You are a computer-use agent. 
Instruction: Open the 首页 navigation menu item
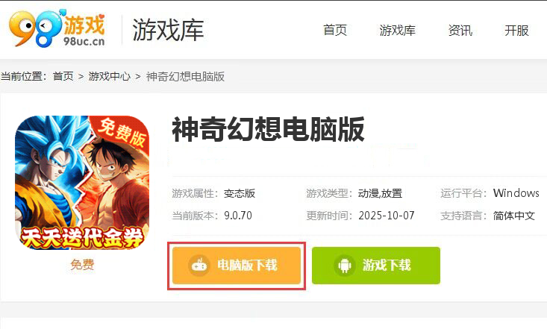(335, 31)
